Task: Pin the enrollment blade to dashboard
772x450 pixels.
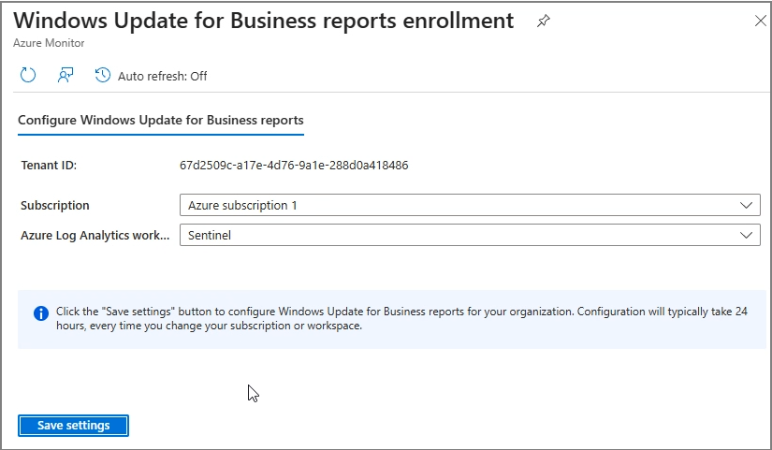Action: tap(543, 21)
